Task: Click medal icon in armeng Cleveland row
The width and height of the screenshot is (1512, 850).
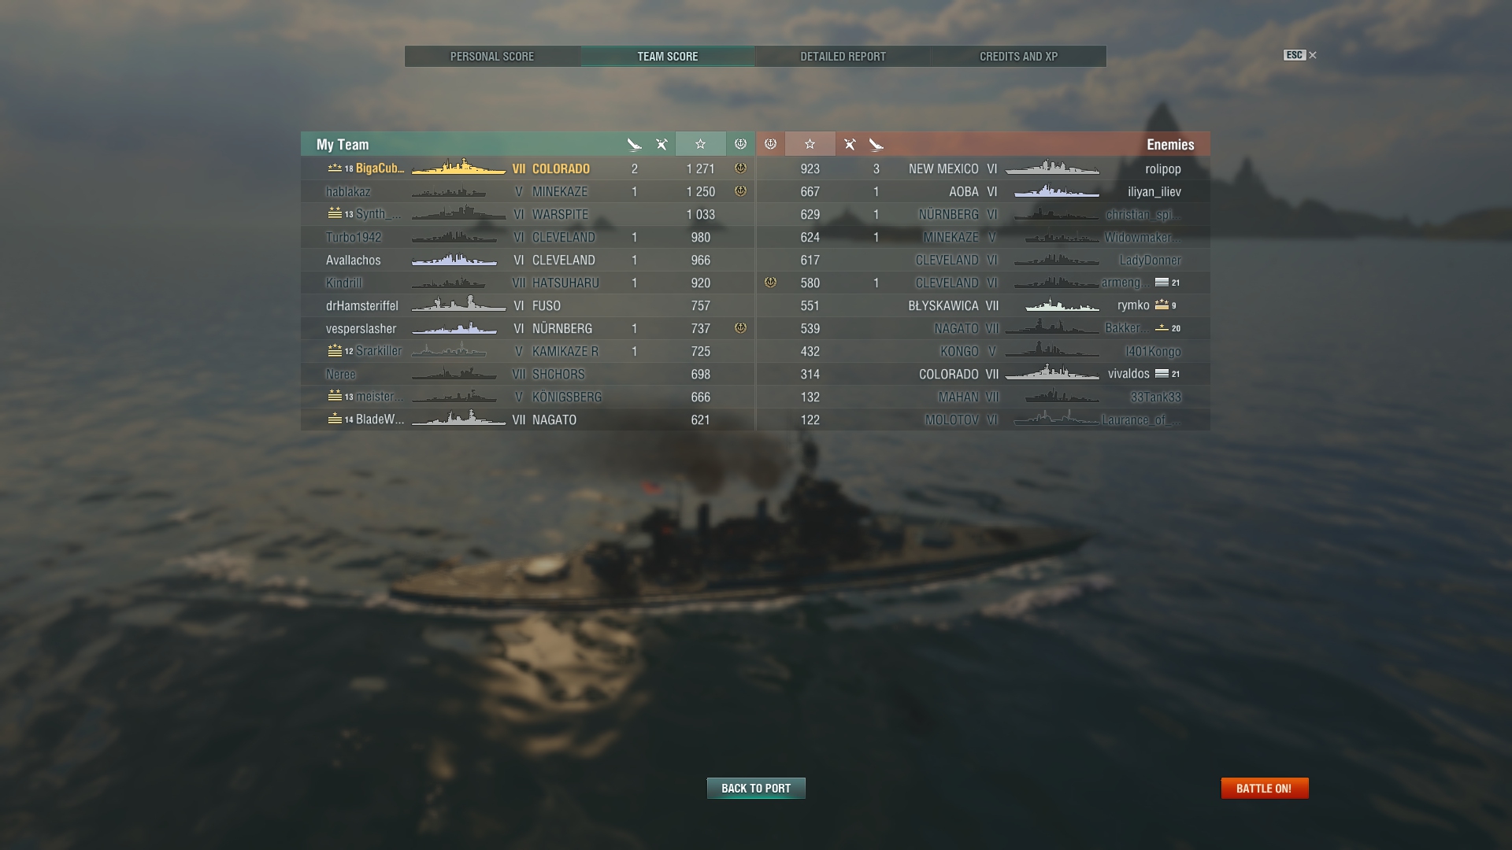Action: 771,283
